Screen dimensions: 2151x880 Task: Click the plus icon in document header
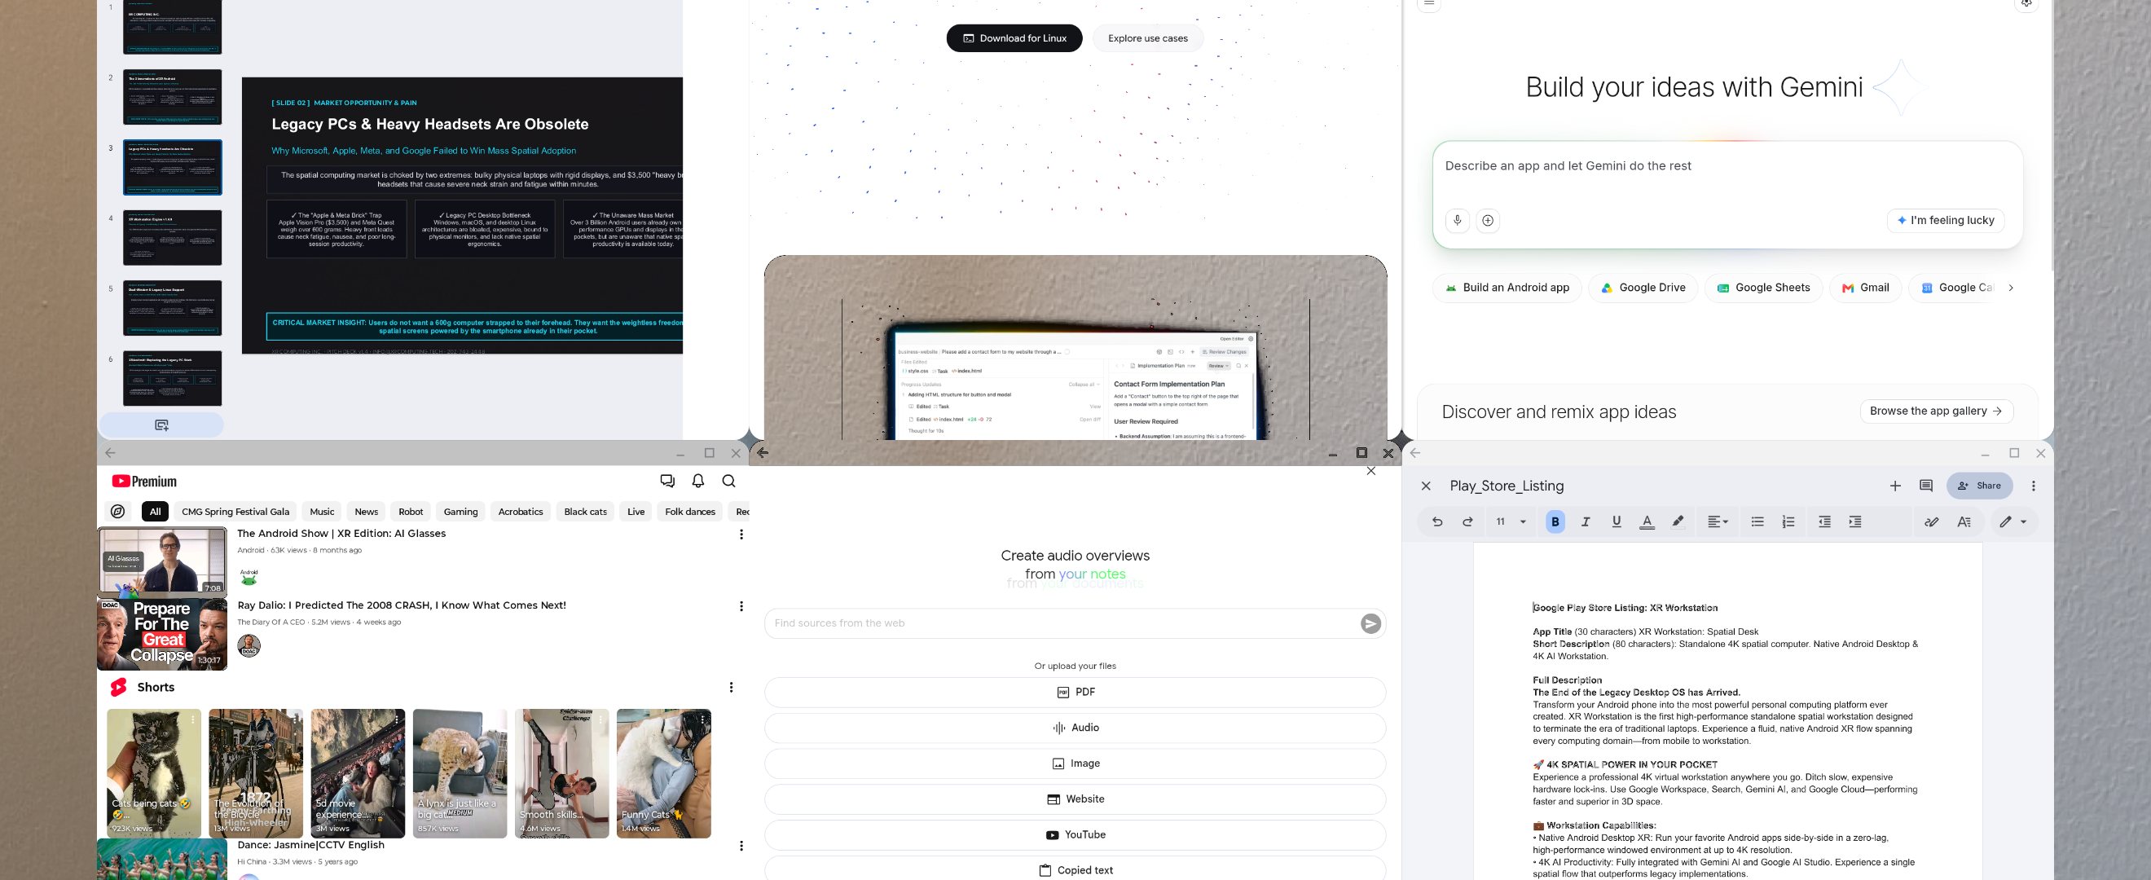tap(1895, 486)
